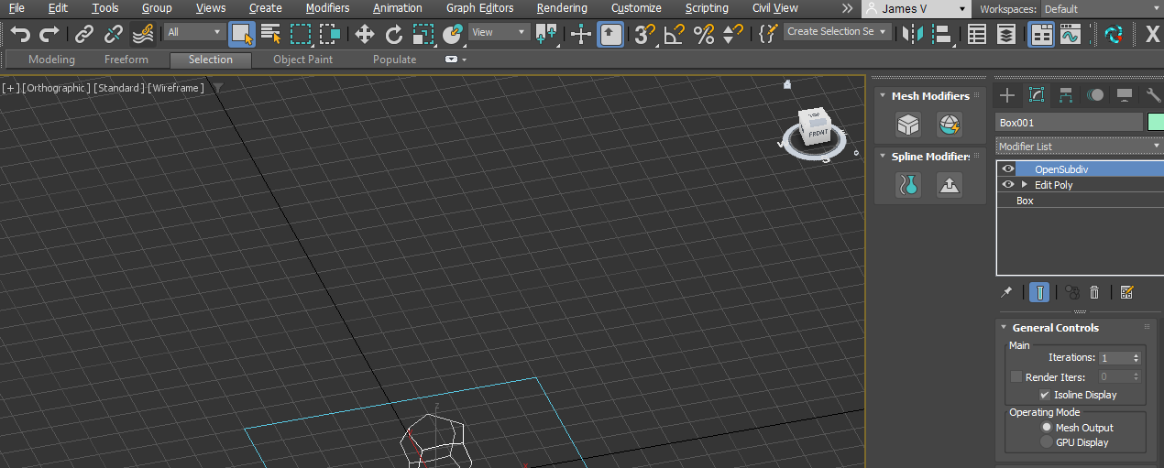The height and width of the screenshot is (468, 1164).
Task: Uncheck the Isoline Display checkbox
Action: 1045,395
